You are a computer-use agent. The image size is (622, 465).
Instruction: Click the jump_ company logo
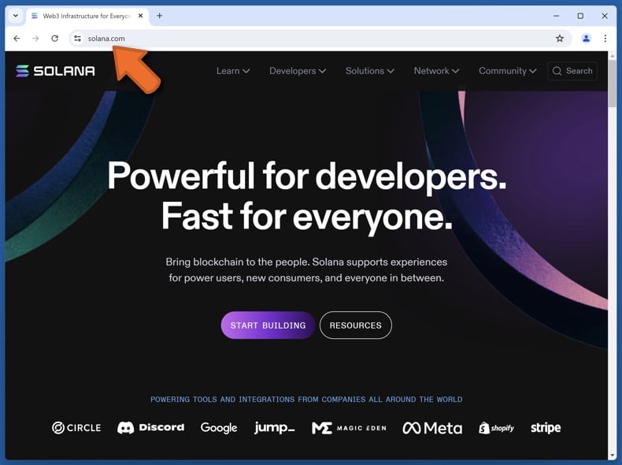pyautogui.click(x=275, y=428)
